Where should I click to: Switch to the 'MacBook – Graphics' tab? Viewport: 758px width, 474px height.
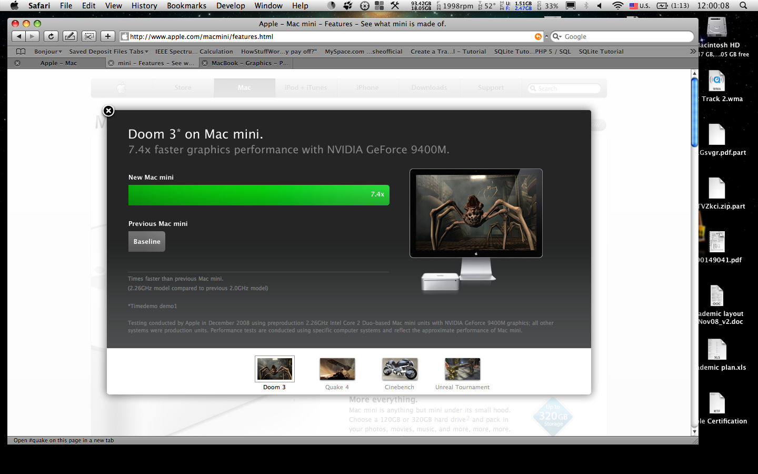(x=246, y=63)
